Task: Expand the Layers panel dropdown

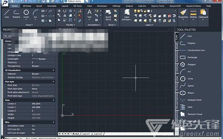Action: (149, 25)
